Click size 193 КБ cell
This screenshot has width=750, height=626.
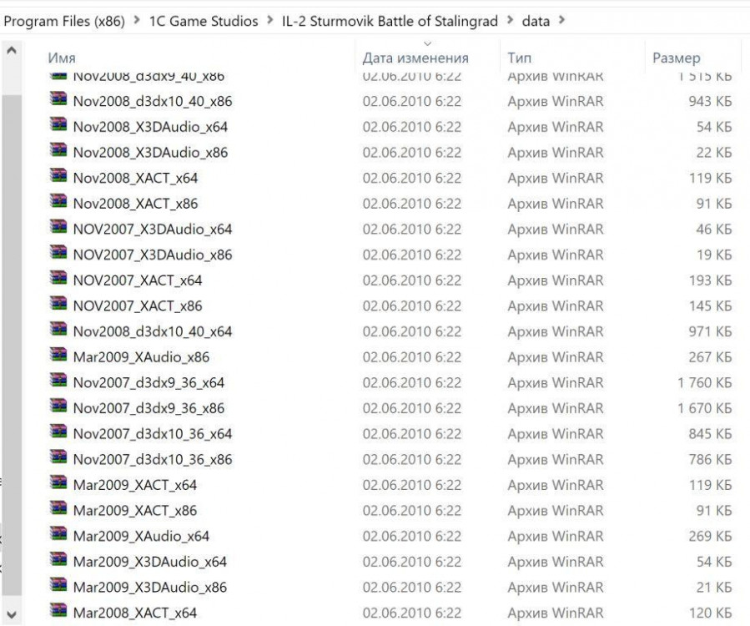click(710, 280)
